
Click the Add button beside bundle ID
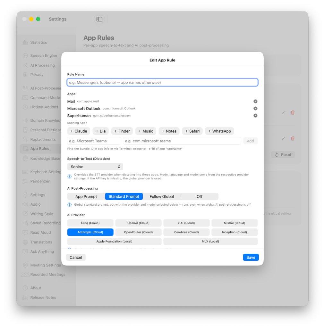pyautogui.click(x=250, y=141)
